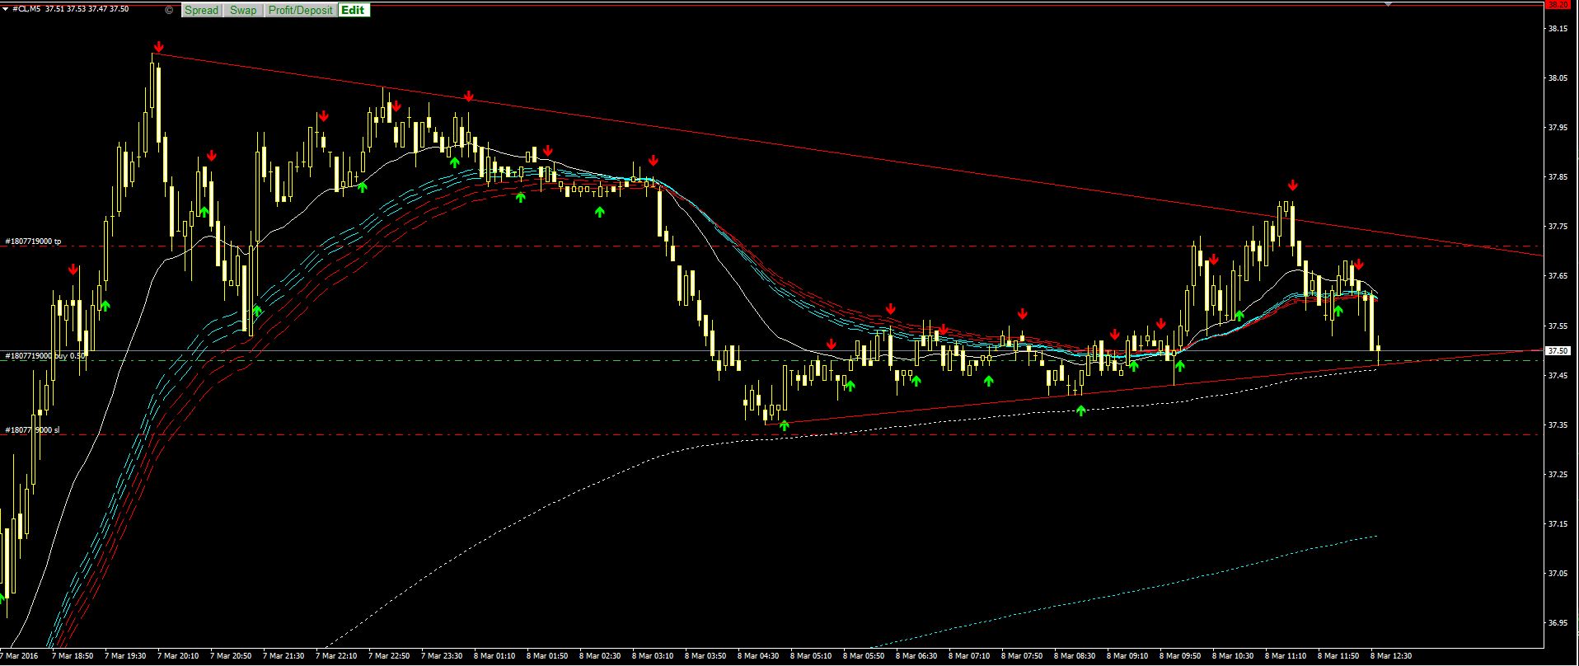1579x666 pixels.
Task: Click the 8 Mar 05:50 time label
Action: click(x=864, y=656)
